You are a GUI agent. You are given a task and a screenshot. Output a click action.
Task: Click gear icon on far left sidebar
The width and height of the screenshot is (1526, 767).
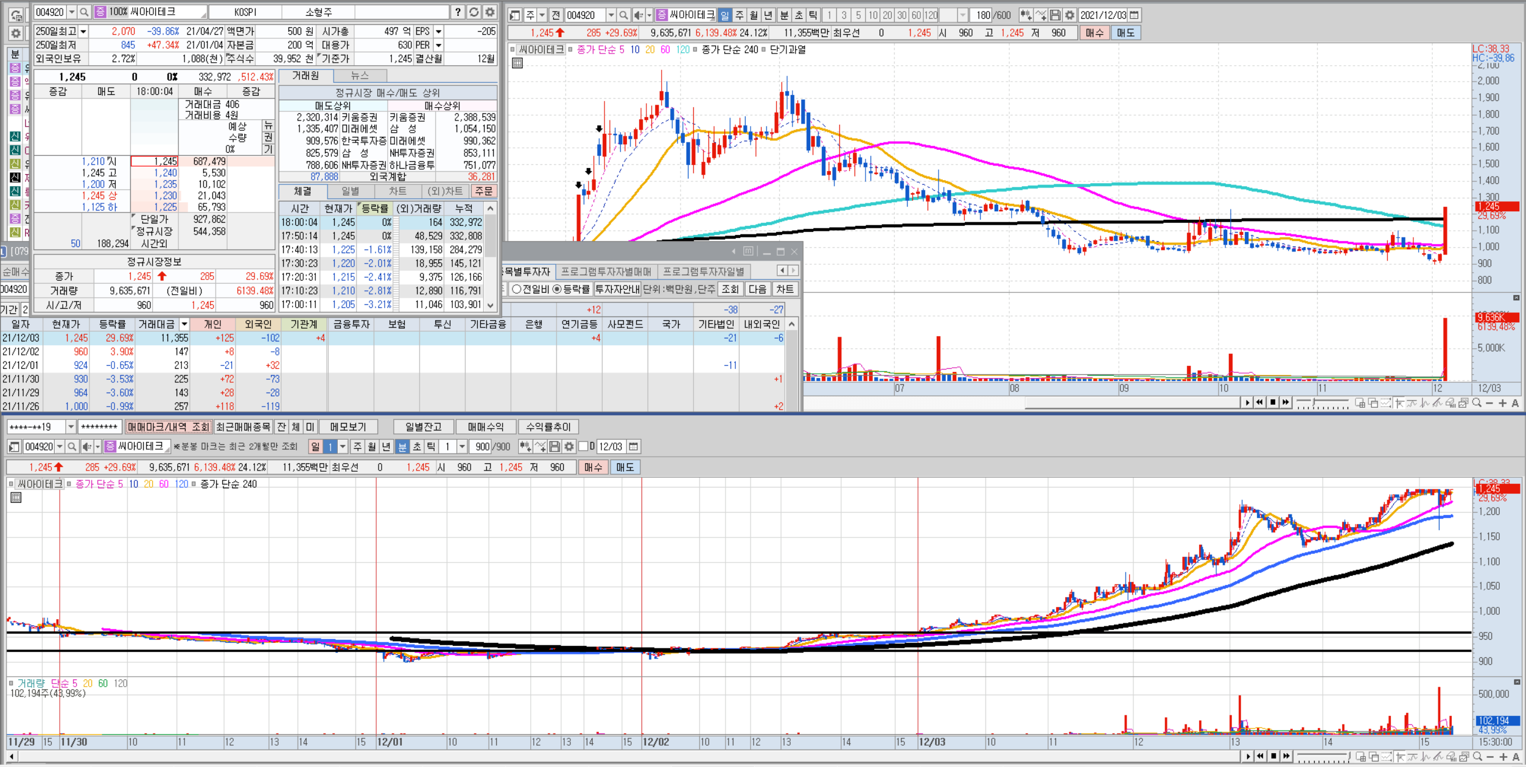[x=16, y=33]
